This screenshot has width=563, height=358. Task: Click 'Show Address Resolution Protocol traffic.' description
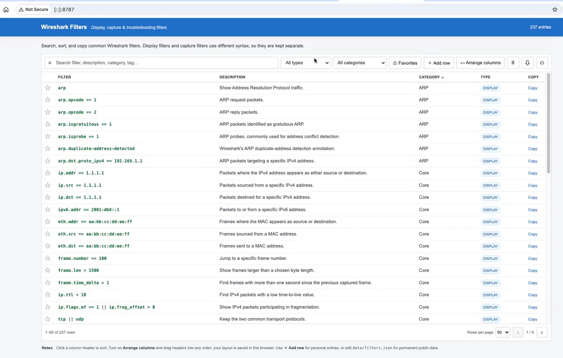261,88
